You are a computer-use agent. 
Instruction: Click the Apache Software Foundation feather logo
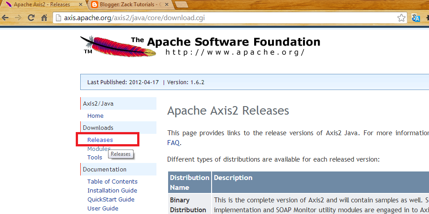point(117,46)
